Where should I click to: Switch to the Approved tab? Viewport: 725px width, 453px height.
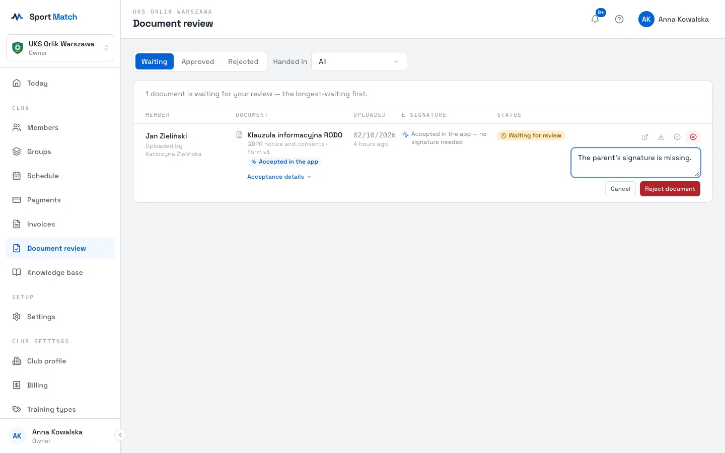tap(197, 61)
